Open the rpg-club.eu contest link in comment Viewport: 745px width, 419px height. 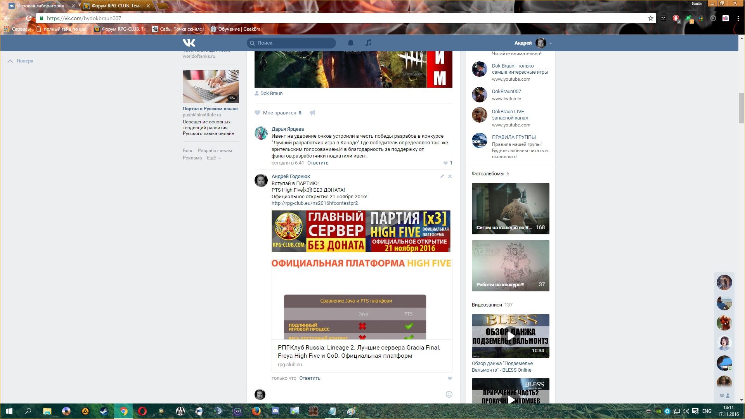tap(315, 203)
